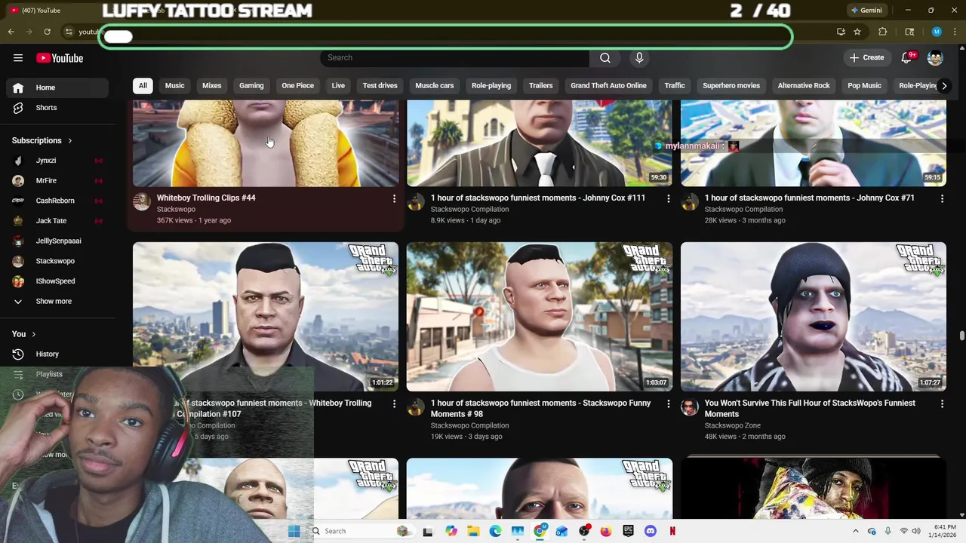Bookmark this page with the star icon
Image resolution: width=966 pixels, height=543 pixels.
pos(857,32)
